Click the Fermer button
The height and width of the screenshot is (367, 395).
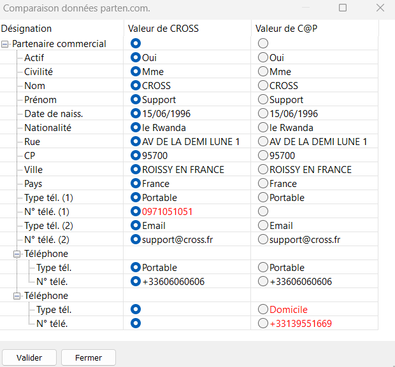pos(89,357)
